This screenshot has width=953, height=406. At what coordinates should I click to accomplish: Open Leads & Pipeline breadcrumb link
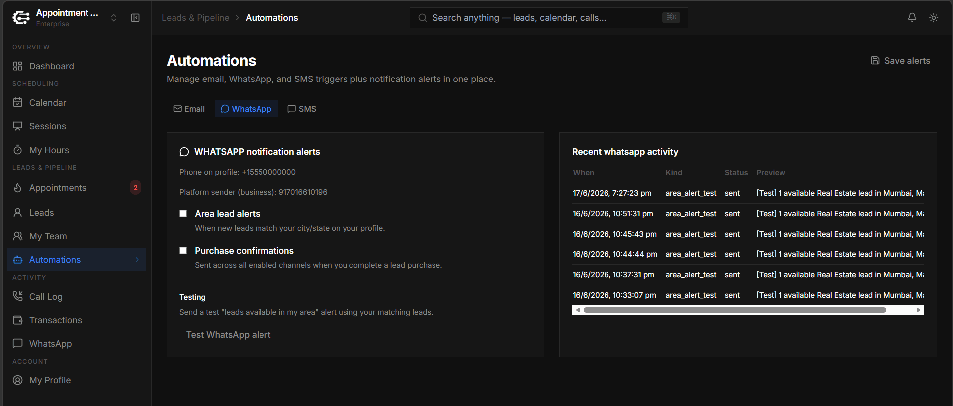tap(195, 18)
